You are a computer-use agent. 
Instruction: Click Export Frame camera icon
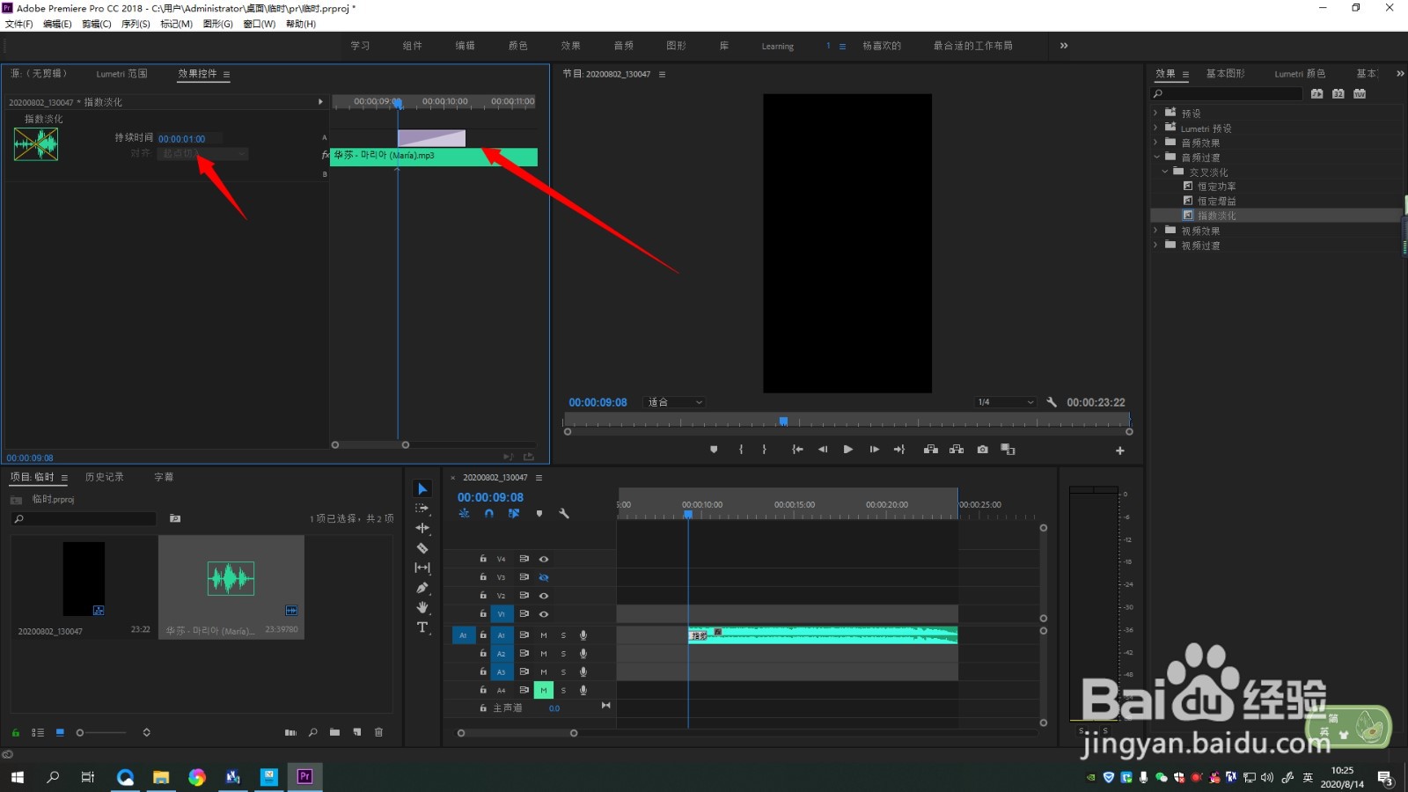coord(982,450)
